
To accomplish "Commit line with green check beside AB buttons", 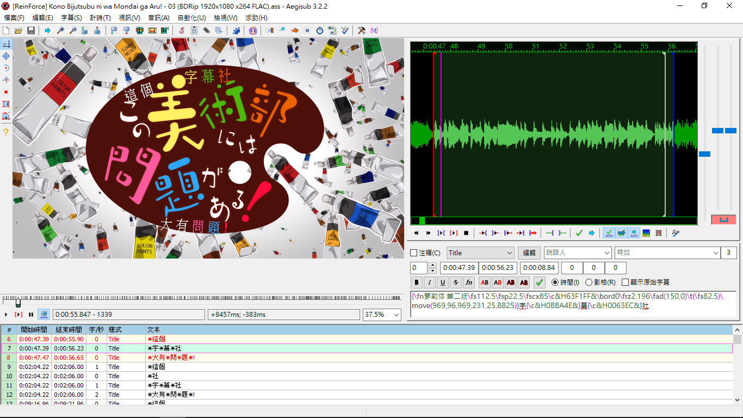I will (x=539, y=282).
